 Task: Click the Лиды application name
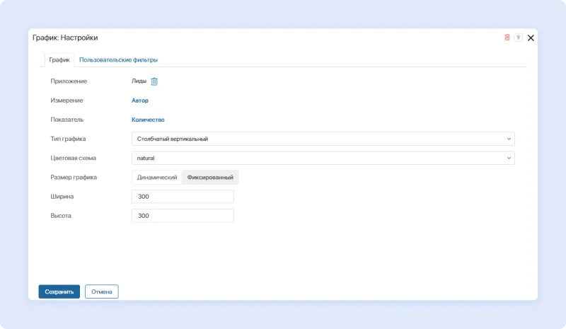pos(139,81)
